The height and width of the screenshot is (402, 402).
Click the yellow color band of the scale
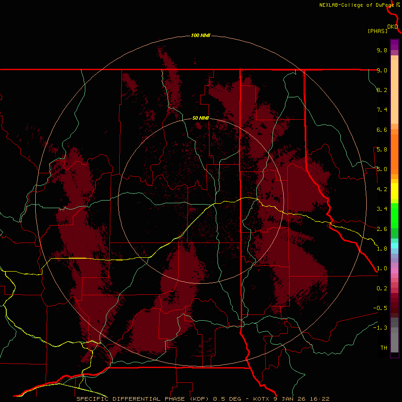tap(394, 191)
